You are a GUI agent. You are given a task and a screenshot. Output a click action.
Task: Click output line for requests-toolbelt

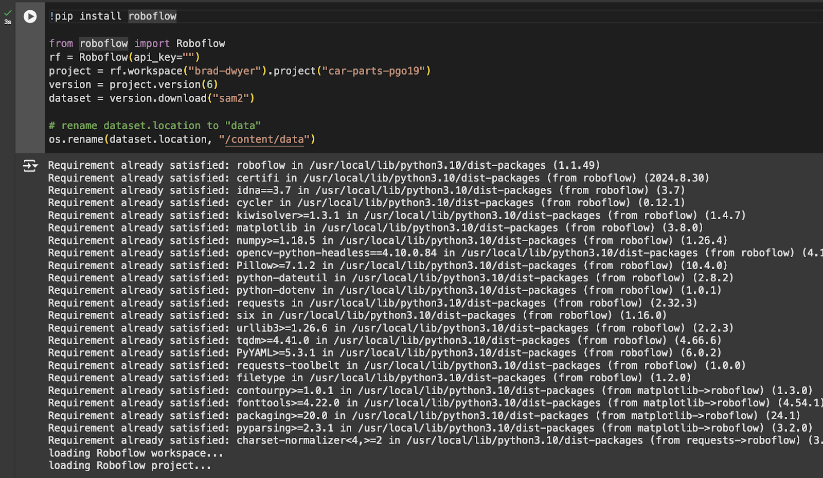pyautogui.click(x=397, y=365)
